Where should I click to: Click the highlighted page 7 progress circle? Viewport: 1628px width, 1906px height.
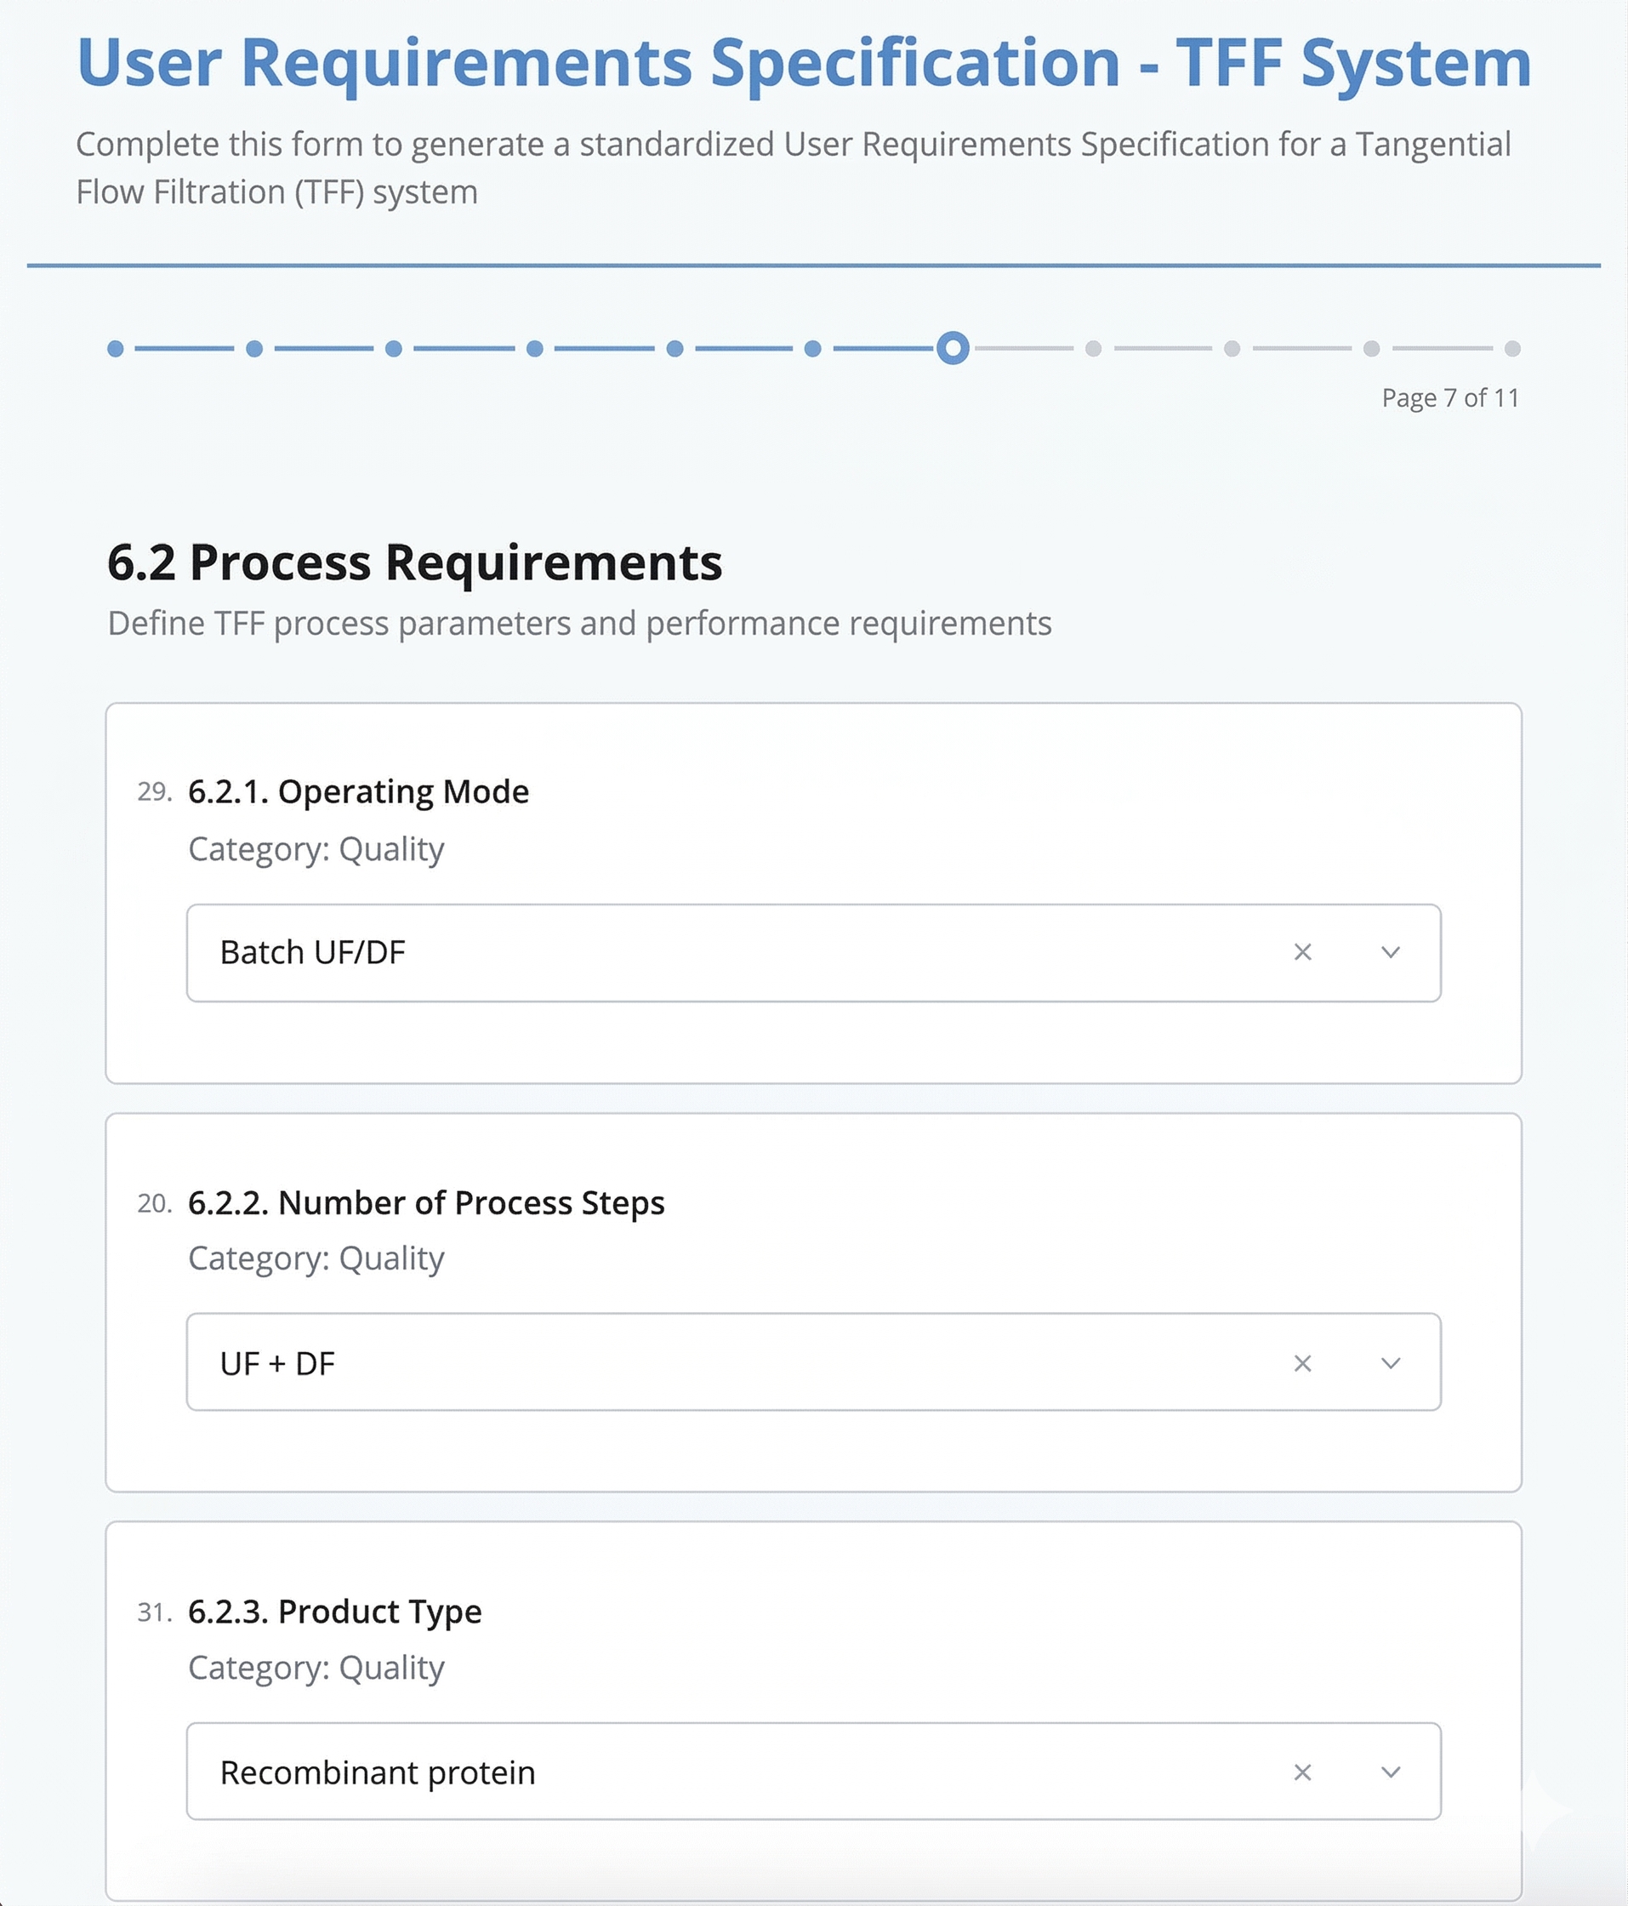pyautogui.click(x=953, y=347)
